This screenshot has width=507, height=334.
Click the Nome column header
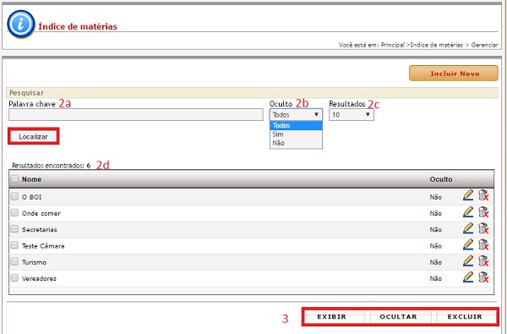click(31, 179)
